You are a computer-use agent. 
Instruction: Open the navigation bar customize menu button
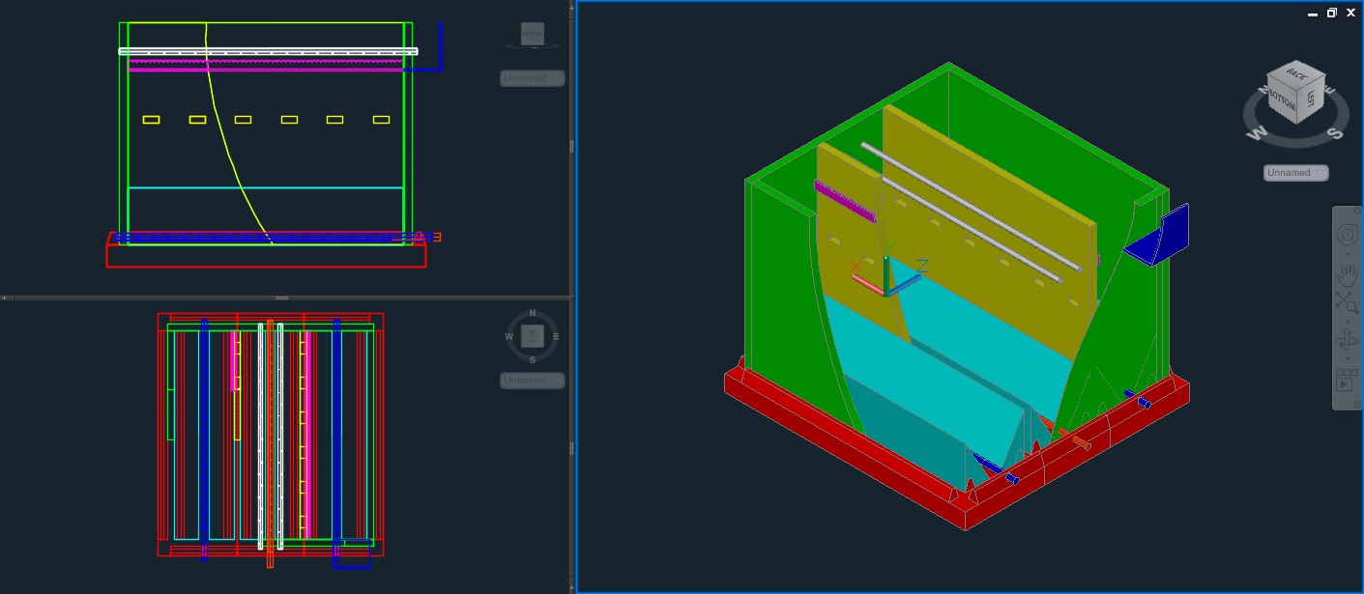[1356, 404]
